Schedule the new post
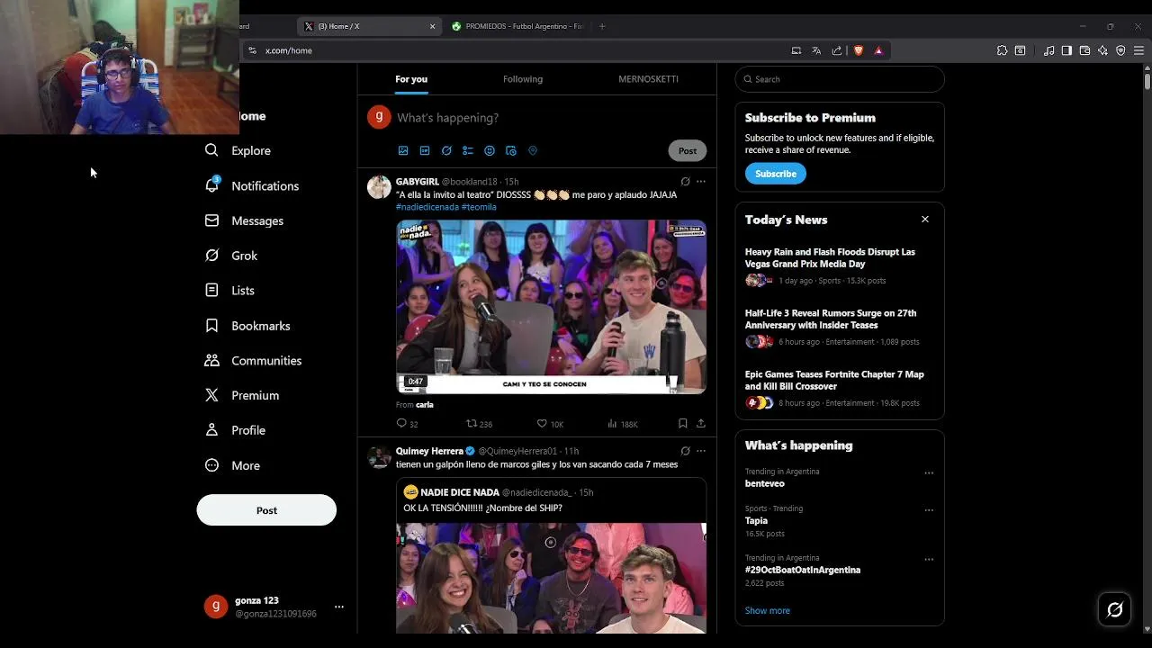 coord(511,150)
